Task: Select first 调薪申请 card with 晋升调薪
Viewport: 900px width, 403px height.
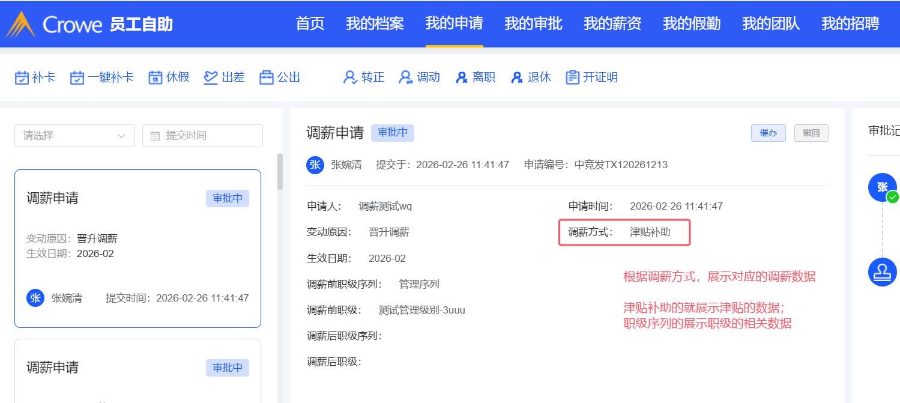Action: tap(137, 249)
